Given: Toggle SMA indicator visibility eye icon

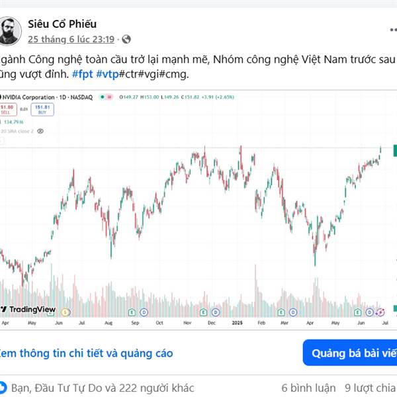Looking at the screenshot, I should tap(40, 131).
